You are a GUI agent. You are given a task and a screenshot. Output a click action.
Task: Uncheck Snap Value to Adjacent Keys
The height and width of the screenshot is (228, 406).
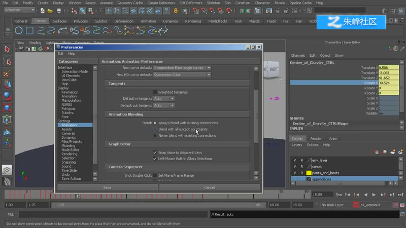155,153
